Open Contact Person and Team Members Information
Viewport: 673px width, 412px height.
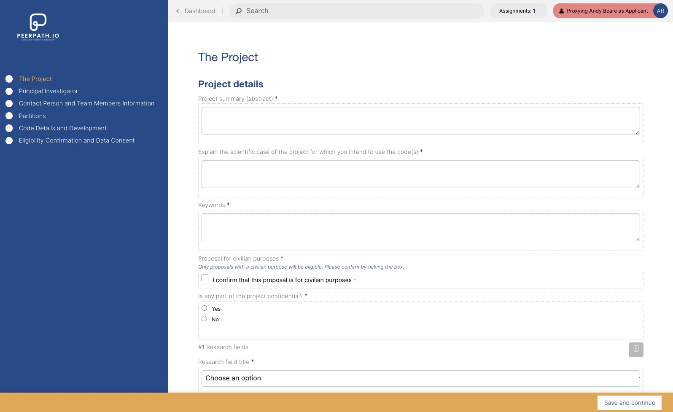click(x=86, y=103)
